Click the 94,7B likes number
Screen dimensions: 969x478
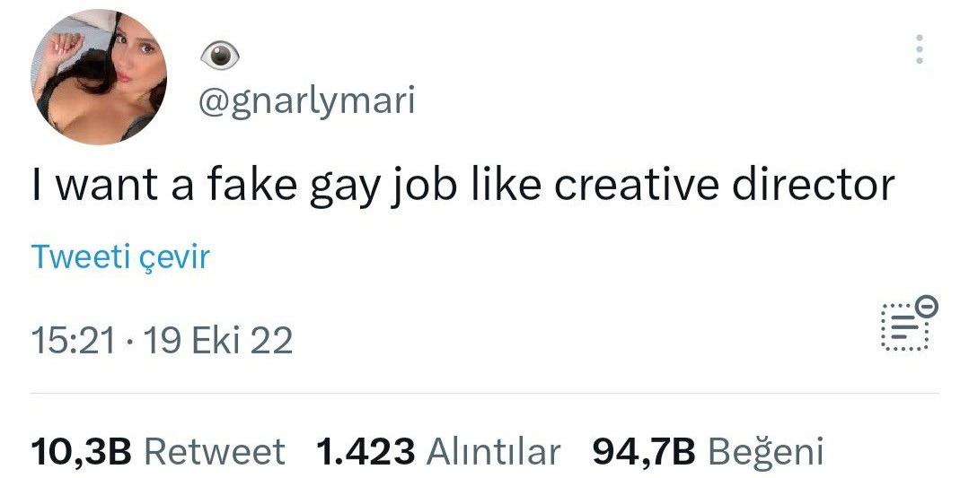pyautogui.click(x=644, y=451)
